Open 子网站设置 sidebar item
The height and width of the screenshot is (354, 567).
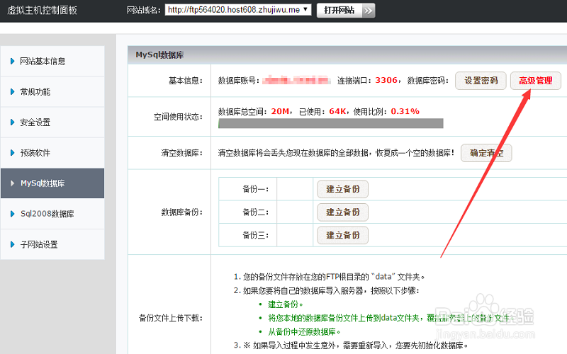tap(52, 244)
